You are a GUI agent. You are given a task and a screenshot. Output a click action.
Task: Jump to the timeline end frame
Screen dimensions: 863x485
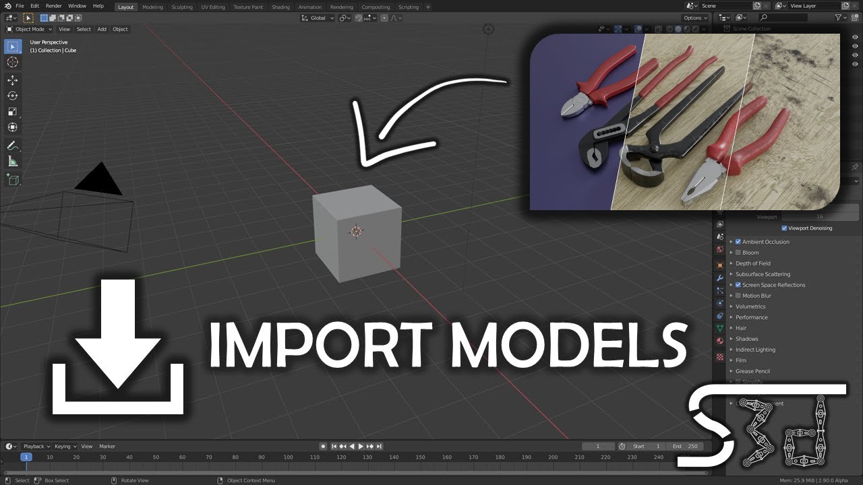(379, 446)
